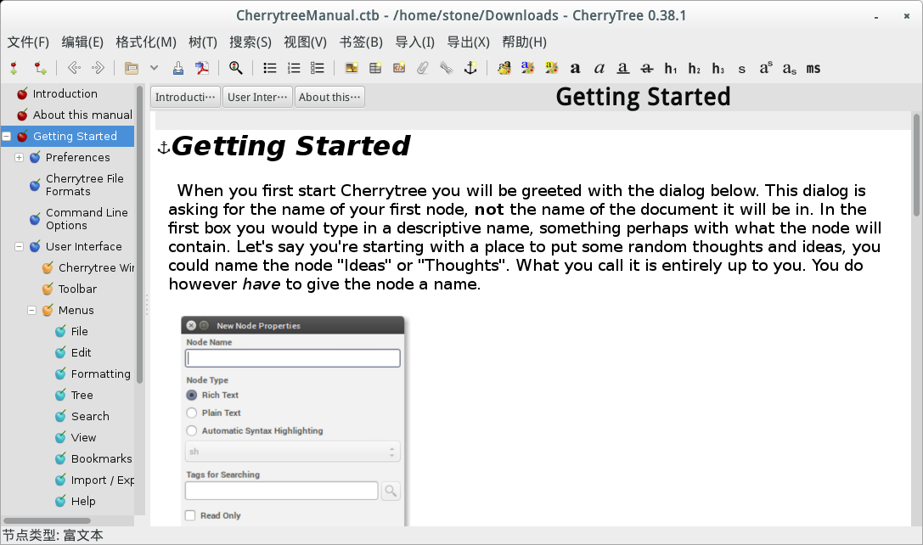Set numbered list formatting
Screen dimensions: 923x545
point(294,68)
